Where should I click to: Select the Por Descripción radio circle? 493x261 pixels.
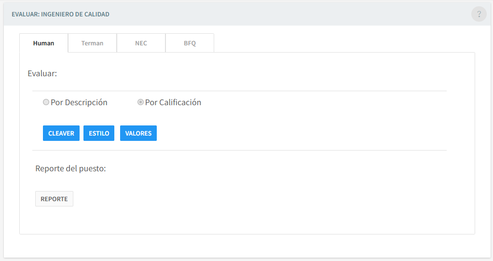coord(46,102)
